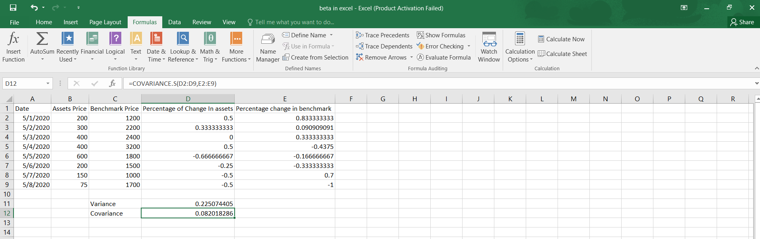This screenshot has width=760, height=239.
Task: Expand the Error Checking dropdown arrow
Action: (x=469, y=46)
